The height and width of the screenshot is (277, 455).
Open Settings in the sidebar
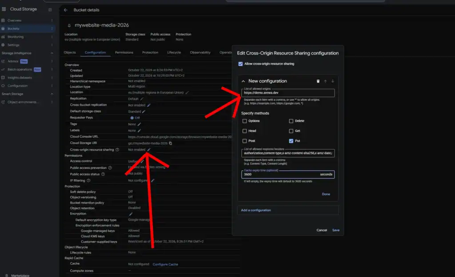tap(13, 45)
